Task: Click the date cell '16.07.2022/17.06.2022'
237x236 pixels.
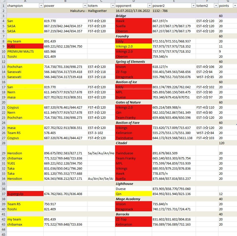Action: click(x=134, y=11)
